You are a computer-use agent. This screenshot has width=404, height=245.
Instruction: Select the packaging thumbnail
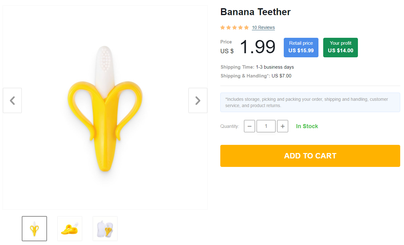click(105, 228)
